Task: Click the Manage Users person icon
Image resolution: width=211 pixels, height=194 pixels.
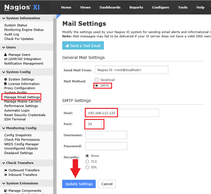Action: [x=6, y=55]
